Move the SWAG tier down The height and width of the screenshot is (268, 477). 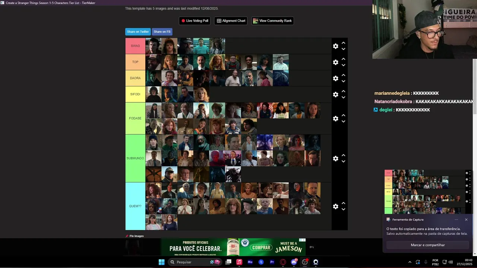click(x=344, y=49)
